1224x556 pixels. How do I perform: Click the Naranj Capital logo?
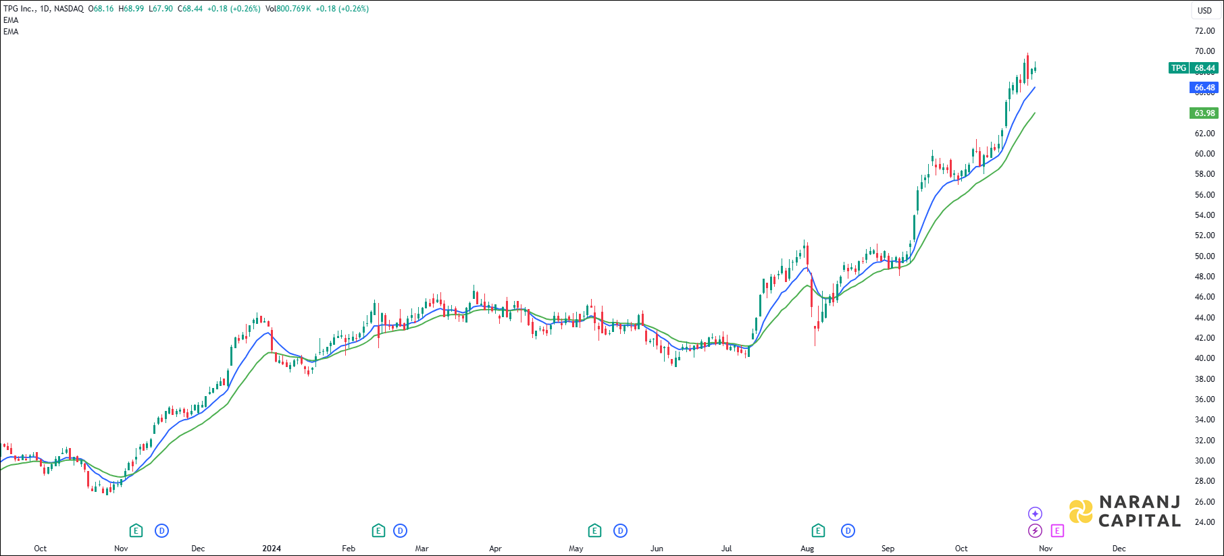(1125, 511)
